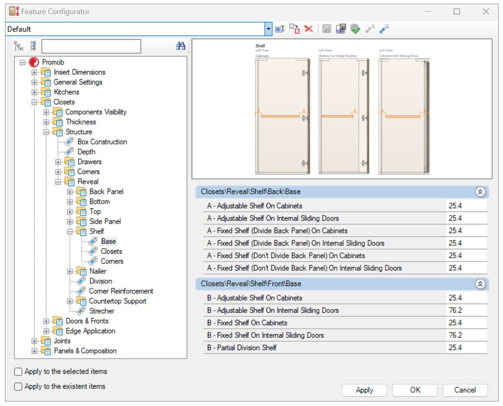Viewport: 503px width, 406px height.
Task: Select the Top tree item
Action: (95, 212)
